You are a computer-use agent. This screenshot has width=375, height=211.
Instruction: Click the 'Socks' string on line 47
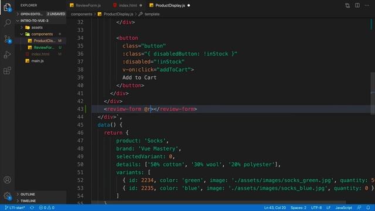pos(155,141)
